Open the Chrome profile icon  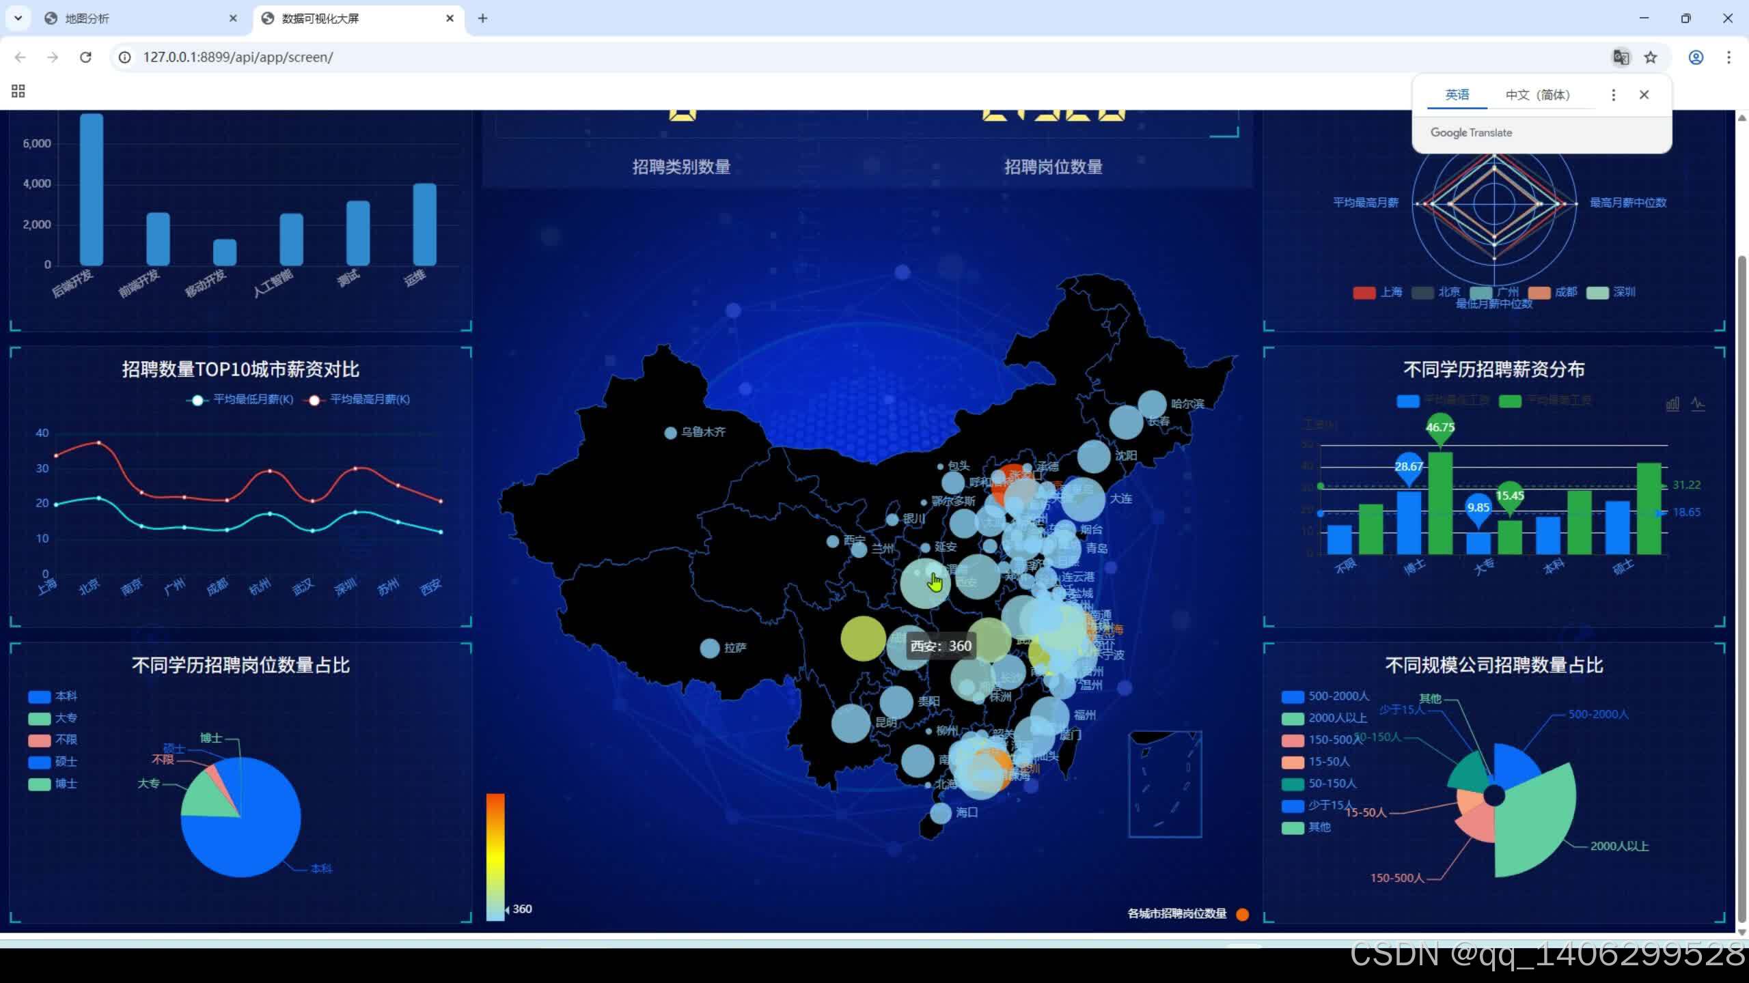1696,57
